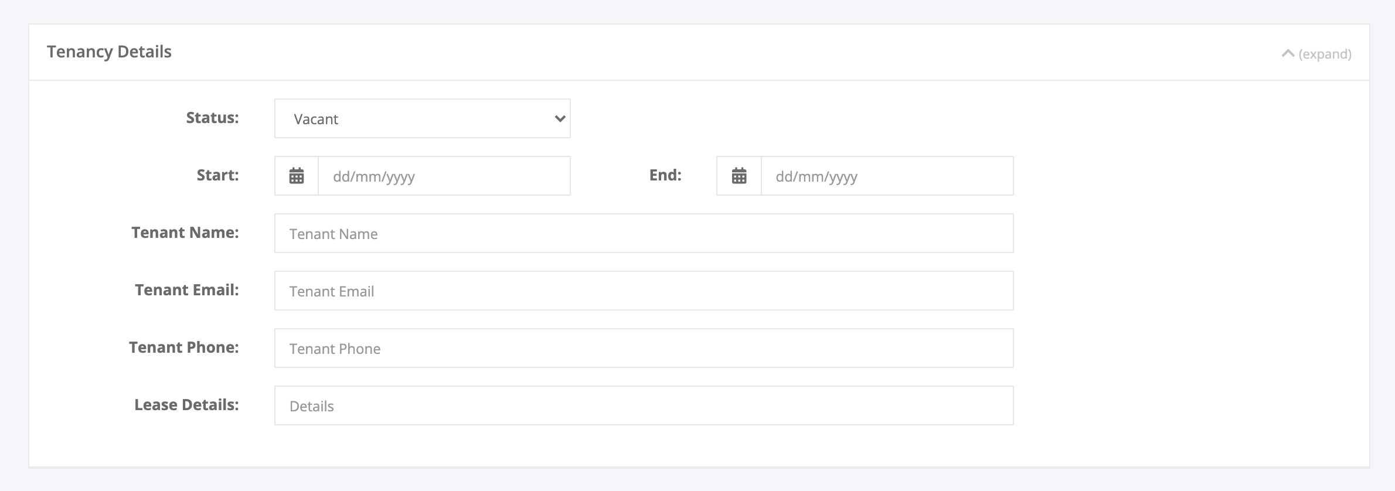This screenshot has height=491, width=1395.
Task: Click the Tenancy Details panel heading
Action: point(109,52)
